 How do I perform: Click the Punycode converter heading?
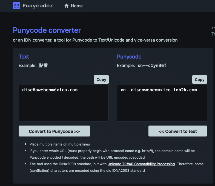coord(47,30)
